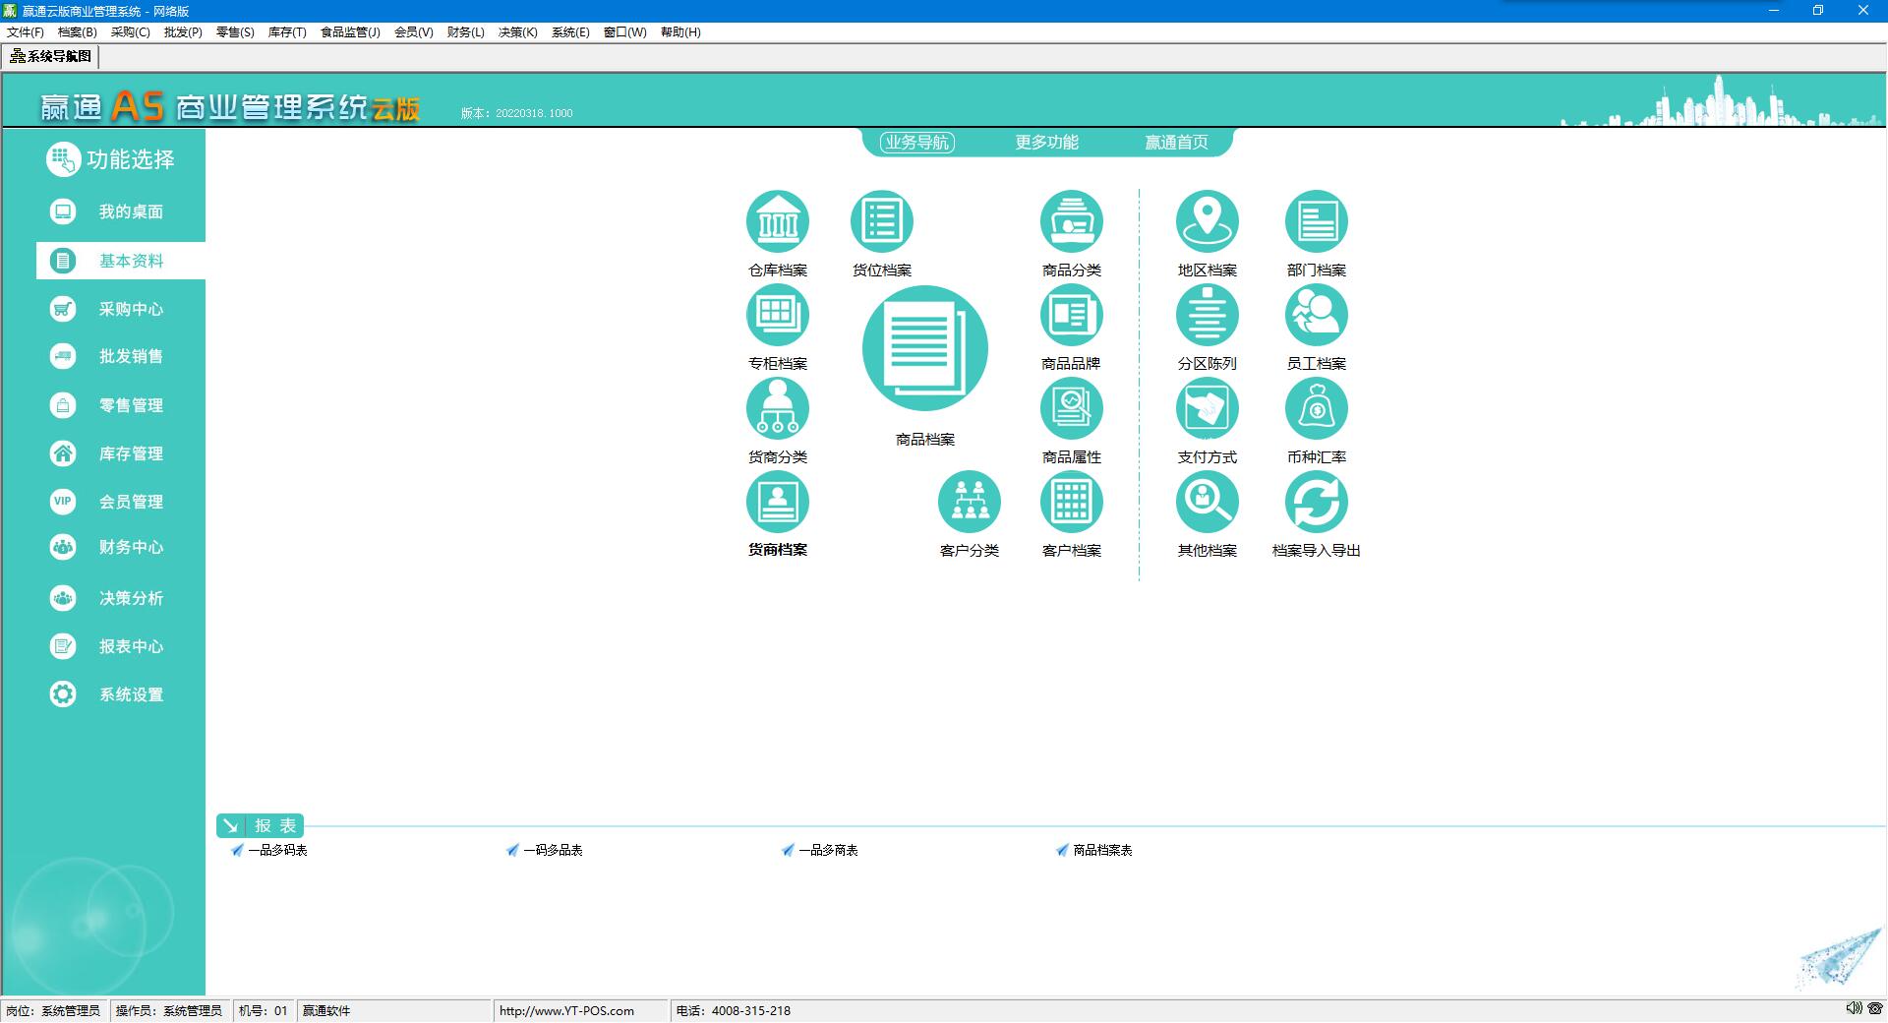Switch to the 更多功能 tab

point(1046,143)
